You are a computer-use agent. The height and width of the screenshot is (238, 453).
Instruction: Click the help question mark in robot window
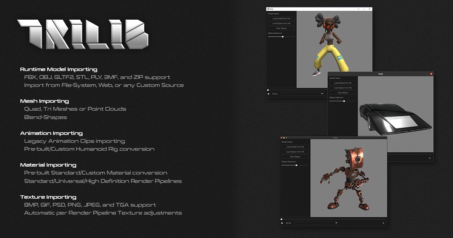[x=383, y=223]
